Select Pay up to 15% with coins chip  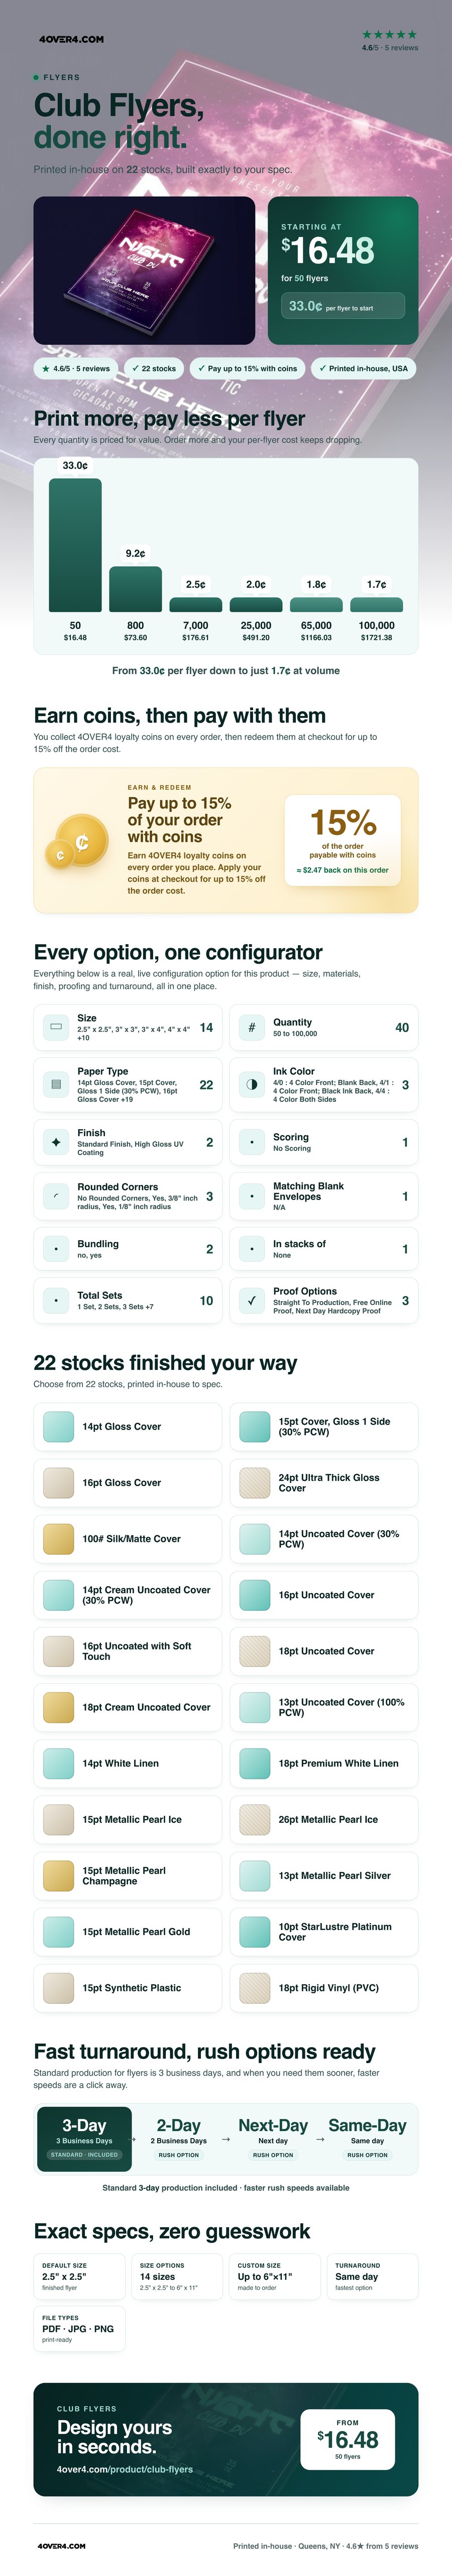[x=247, y=368]
